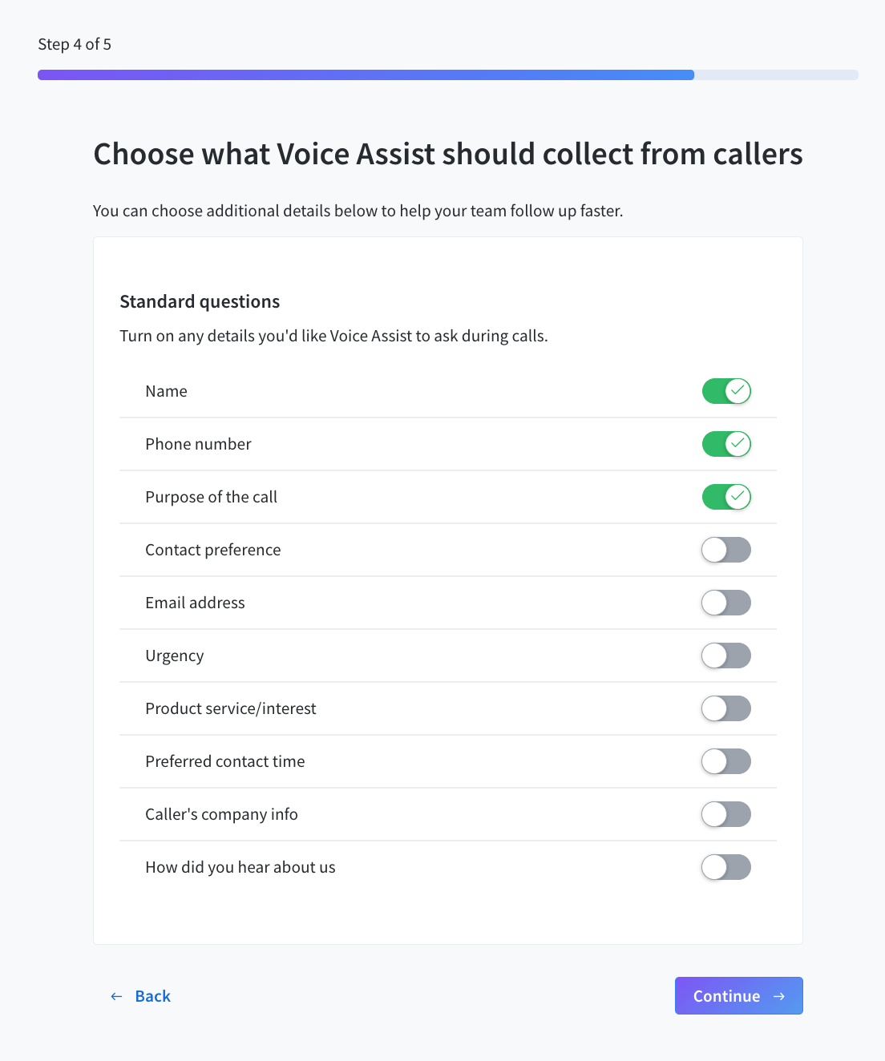Disable the Purpose of the call toggle
This screenshot has width=885, height=1061.
[725, 497]
